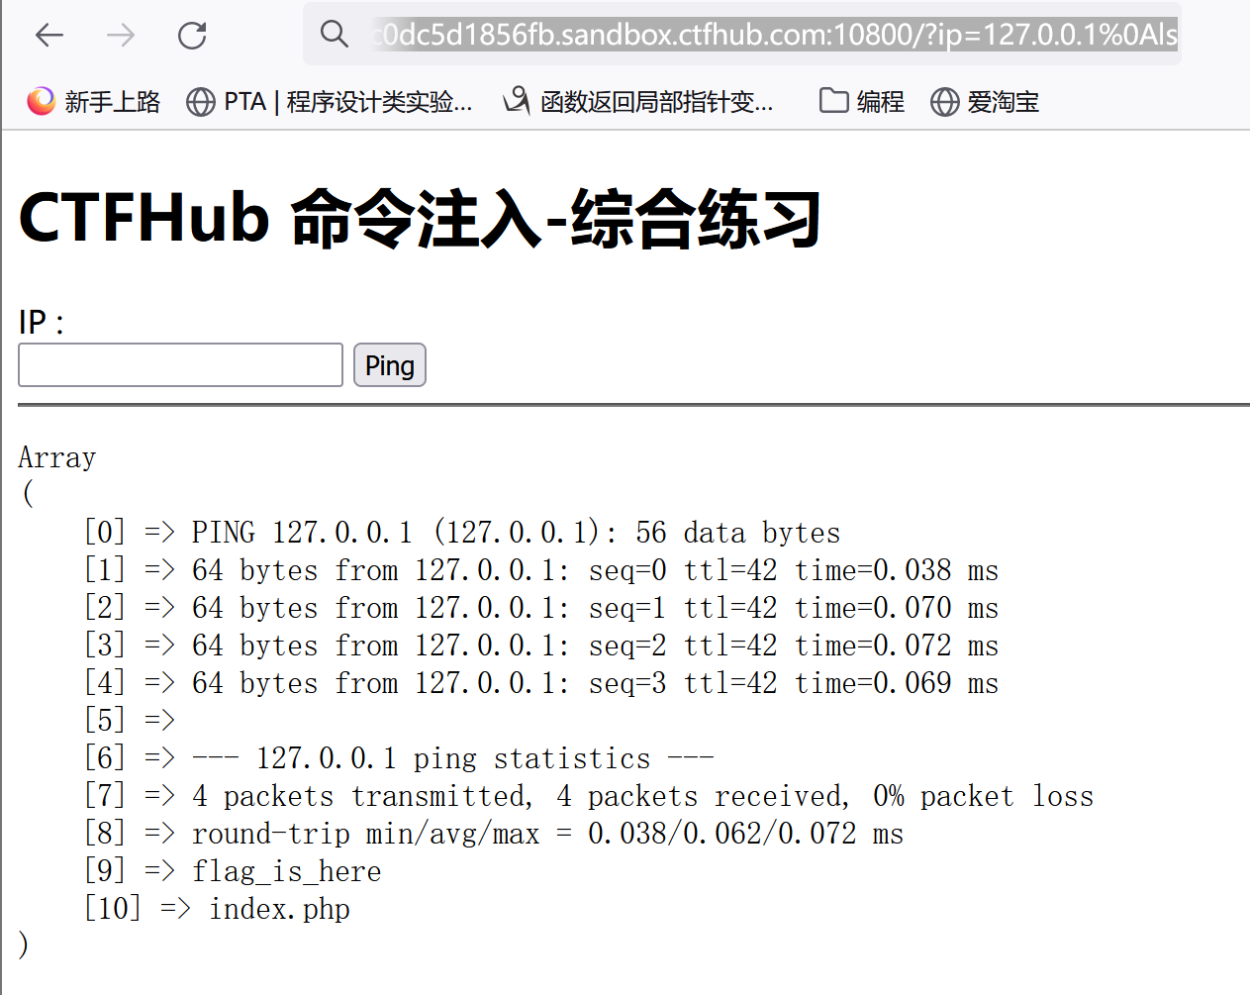Open the 函数返回局部指针变 bookmark

tap(638, 101)
